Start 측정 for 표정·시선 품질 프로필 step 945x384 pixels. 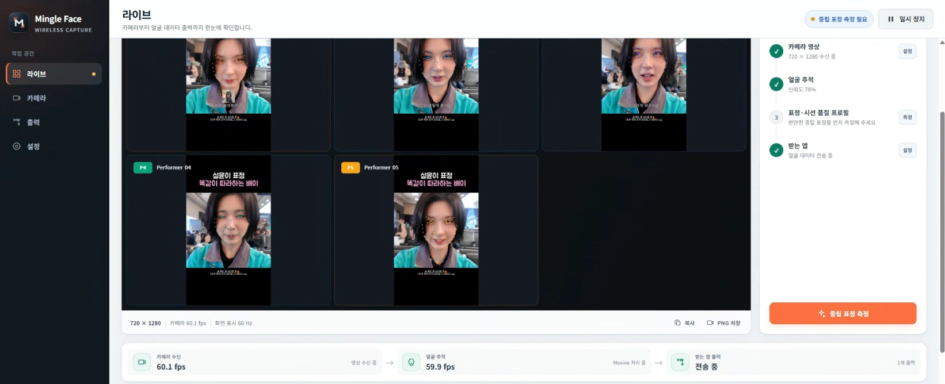pyautogui.click(x=908, y=117)
